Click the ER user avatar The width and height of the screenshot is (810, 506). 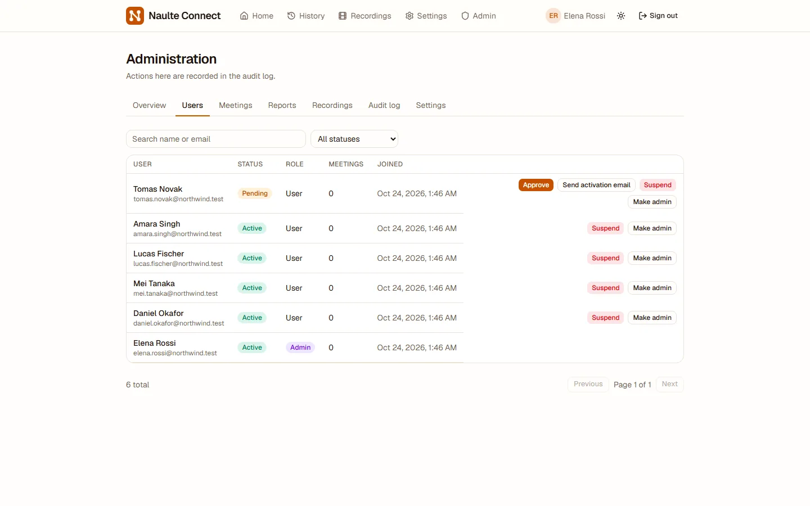pos(553,16)
